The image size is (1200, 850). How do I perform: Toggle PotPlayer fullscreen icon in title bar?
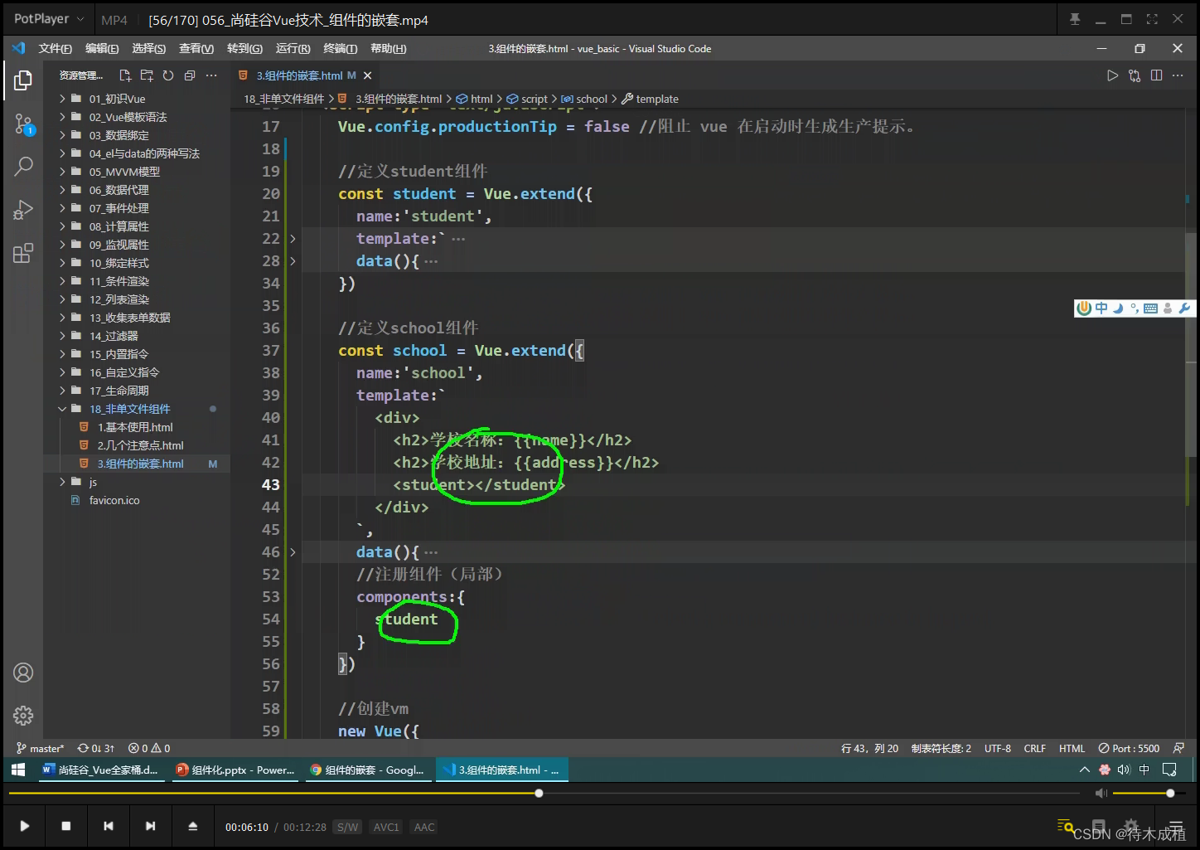point(1152,19)
